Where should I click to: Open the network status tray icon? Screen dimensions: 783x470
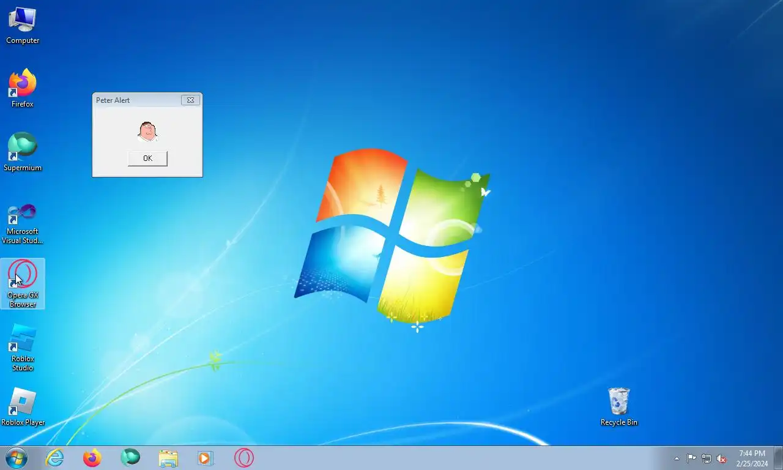pos(707,458)
